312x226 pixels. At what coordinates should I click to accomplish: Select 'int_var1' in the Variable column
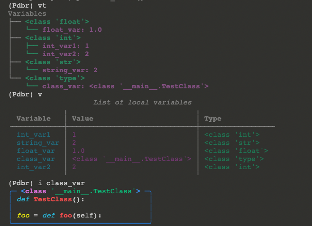pos(33,135)
